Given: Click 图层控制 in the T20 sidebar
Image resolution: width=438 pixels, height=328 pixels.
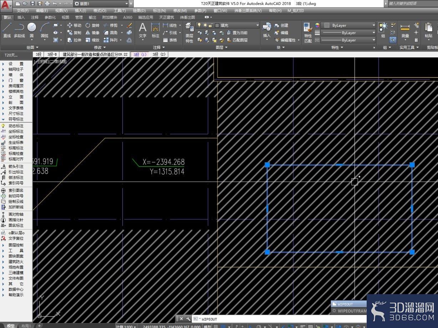Looking at the screenshot, I should 16,245.
